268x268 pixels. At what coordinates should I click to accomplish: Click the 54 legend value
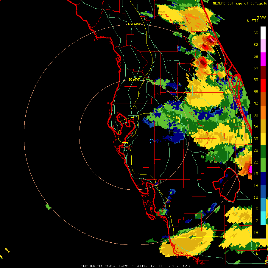pyautogui.click(x=256, y=68)
